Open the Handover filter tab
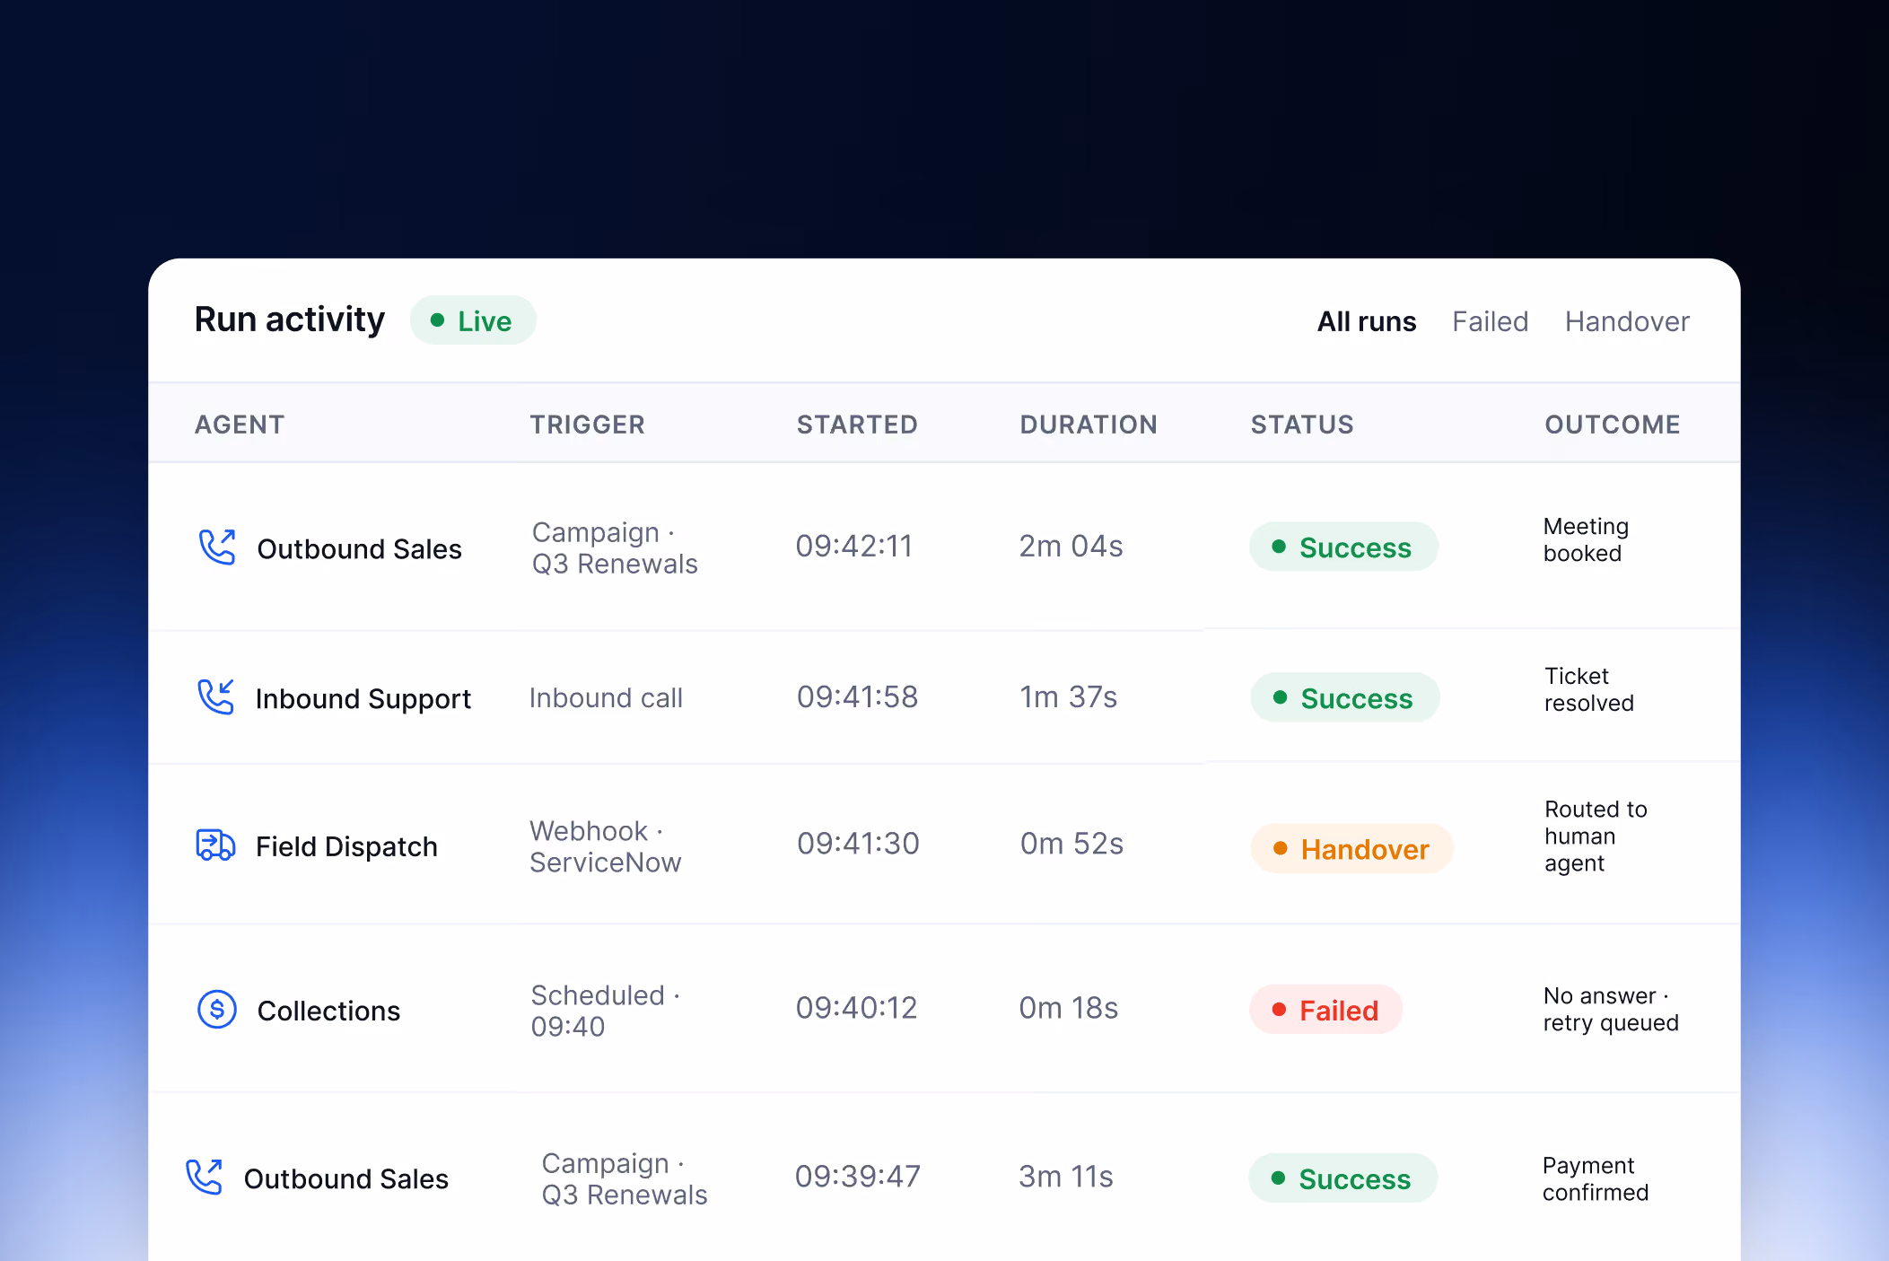 (x=1627, y=321)
